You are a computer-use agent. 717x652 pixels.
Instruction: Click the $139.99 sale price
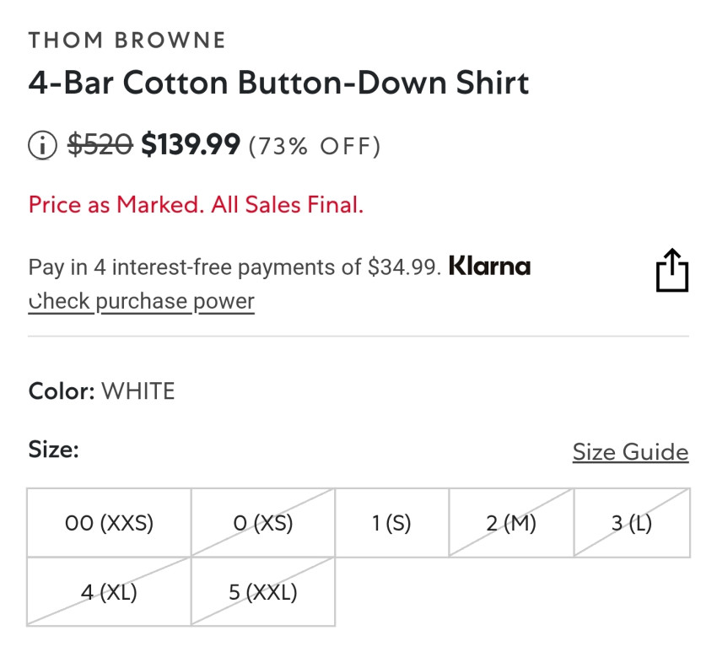click(x=191, y=146)
